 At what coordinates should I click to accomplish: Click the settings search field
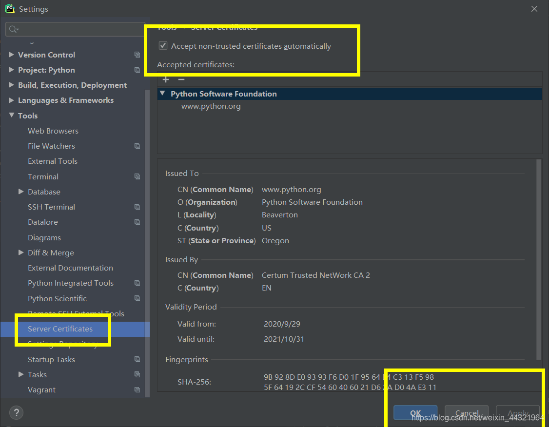pos(75,29)
